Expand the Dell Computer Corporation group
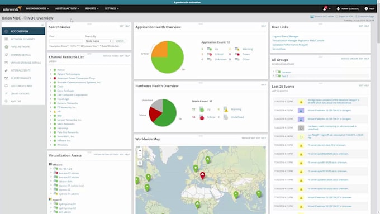The height and width of the screenshot is (214, 380). point(51,95)
